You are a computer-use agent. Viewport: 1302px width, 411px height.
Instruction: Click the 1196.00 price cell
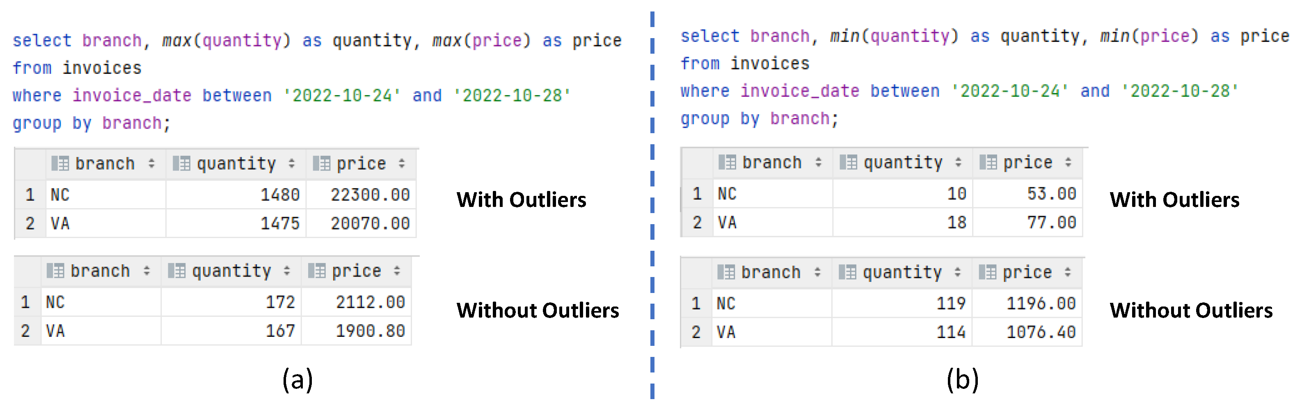(1040, 304)
